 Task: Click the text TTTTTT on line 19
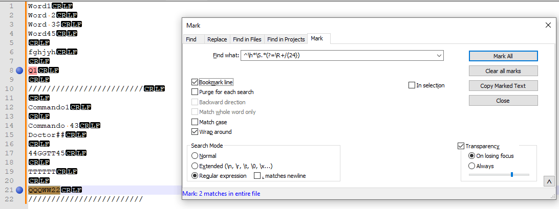click(x=42, y=172)
